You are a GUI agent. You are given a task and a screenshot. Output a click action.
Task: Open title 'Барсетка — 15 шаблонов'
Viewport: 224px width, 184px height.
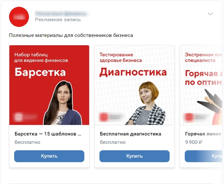[x=48, y=134]
